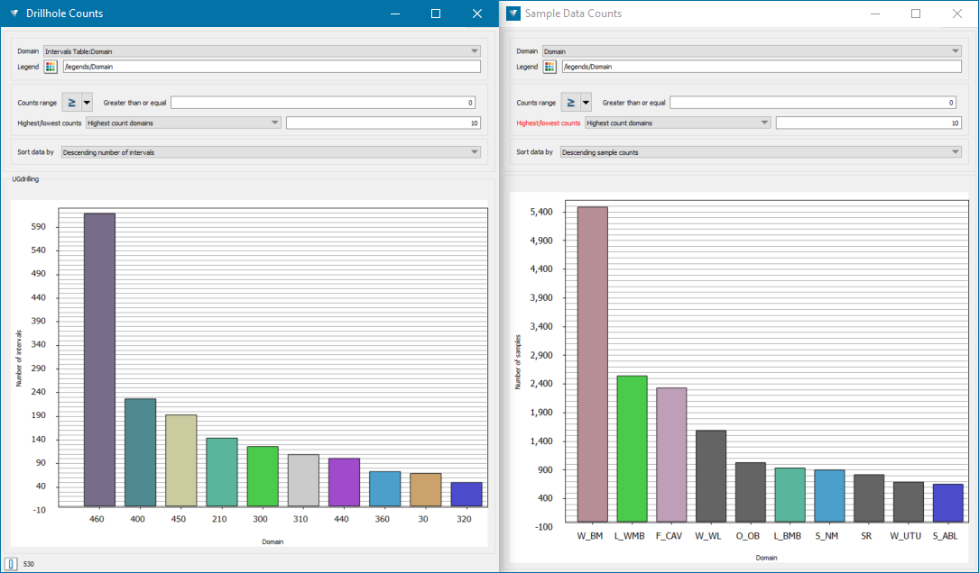
Task: Click the ≥ counts range icon in Sample Data Counts
Action: pyautogui.click(x=569, y=103)
